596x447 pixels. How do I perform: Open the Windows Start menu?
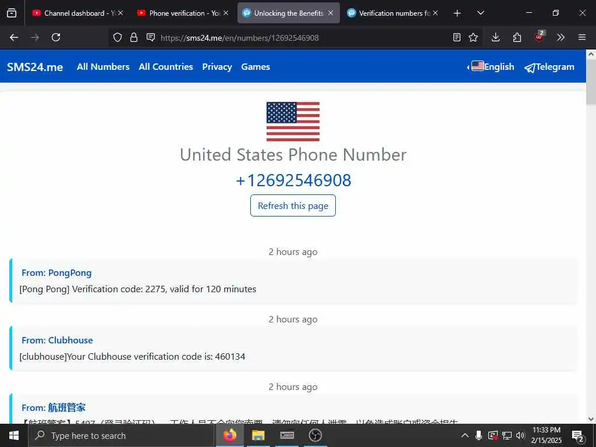click(x=14, y=435)
